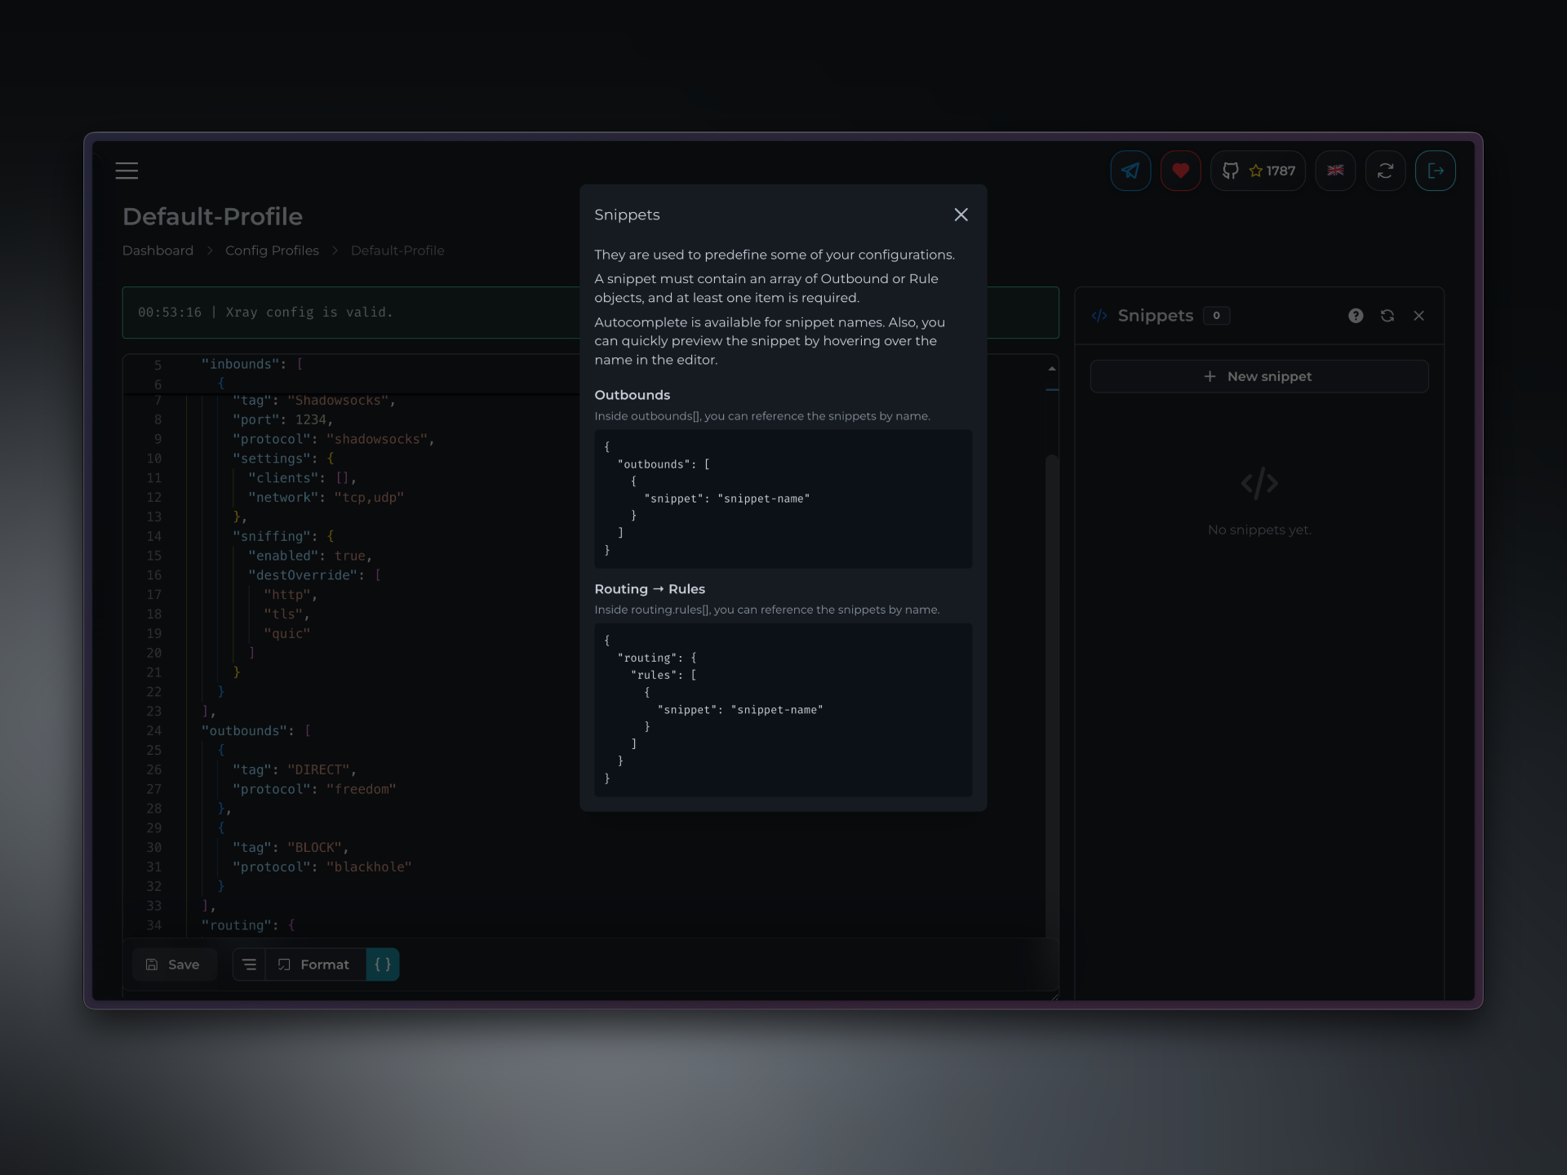
Task: Close the Snippets help dialog
Action: click(x=961, y=215)
